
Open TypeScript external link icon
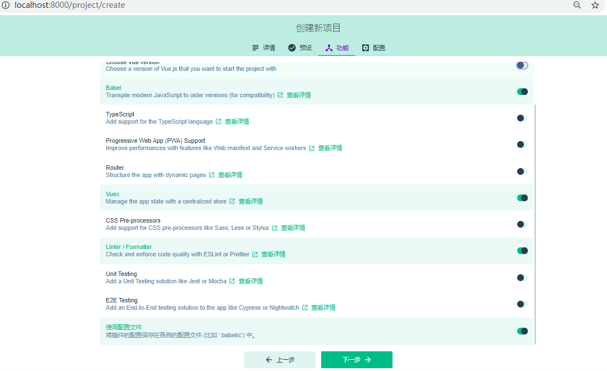click(218, 121)
